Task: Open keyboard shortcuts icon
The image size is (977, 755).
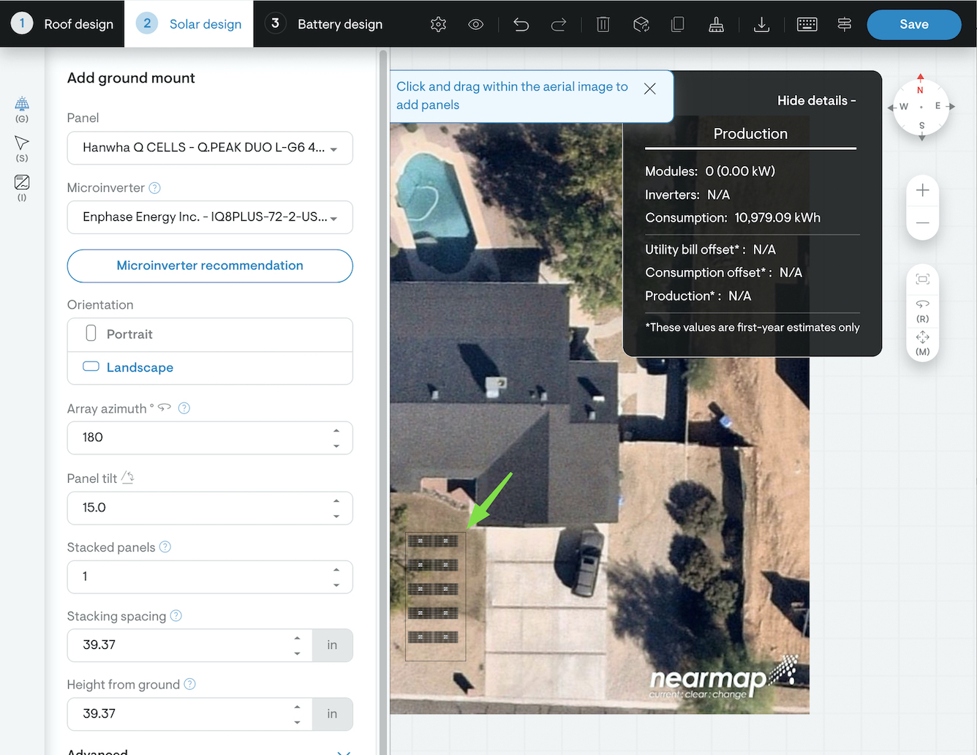Action: 807,24
